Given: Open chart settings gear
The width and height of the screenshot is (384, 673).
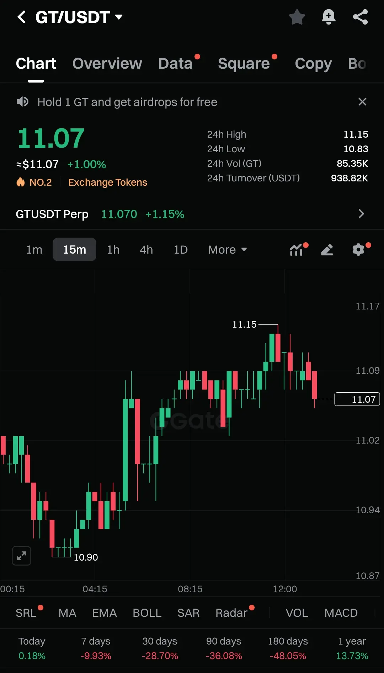Looking at the screenshot, I should pos(358,250).
